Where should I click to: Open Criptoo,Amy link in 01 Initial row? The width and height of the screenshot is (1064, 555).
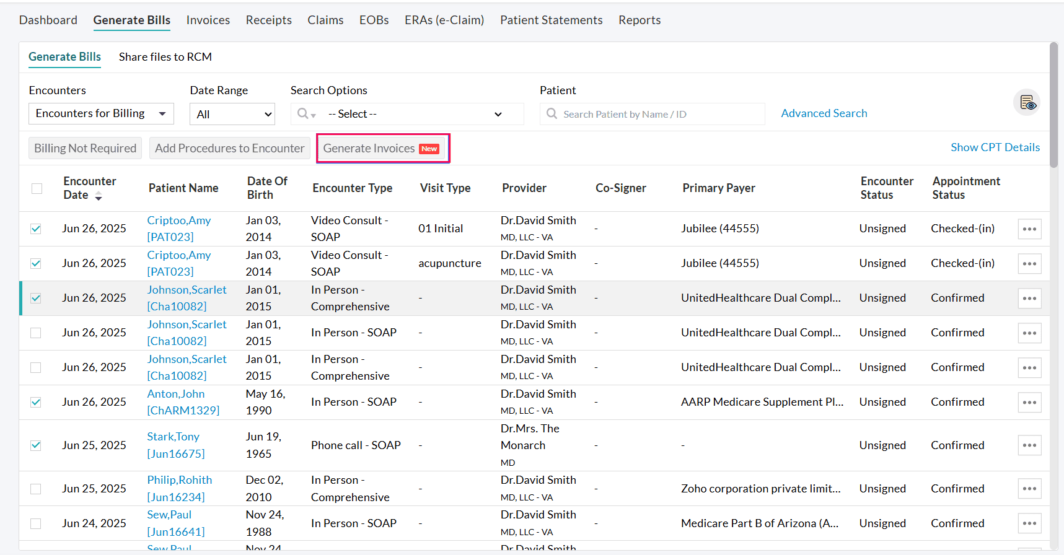pyautogui.click(x=179, y=229)
